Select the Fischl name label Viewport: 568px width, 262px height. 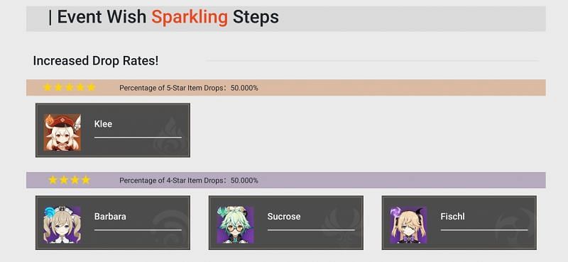coord(452,217)
